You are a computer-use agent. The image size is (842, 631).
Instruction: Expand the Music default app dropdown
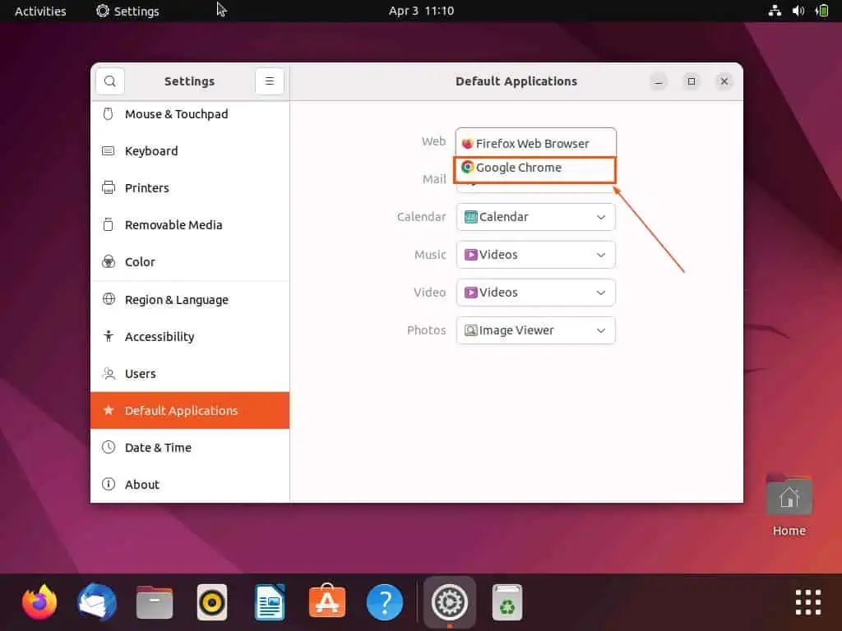point(535,255)
